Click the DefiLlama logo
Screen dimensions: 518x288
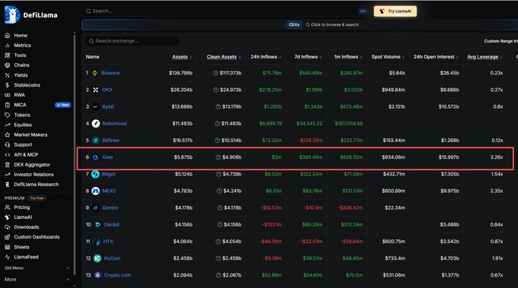(x=31, y=15)
